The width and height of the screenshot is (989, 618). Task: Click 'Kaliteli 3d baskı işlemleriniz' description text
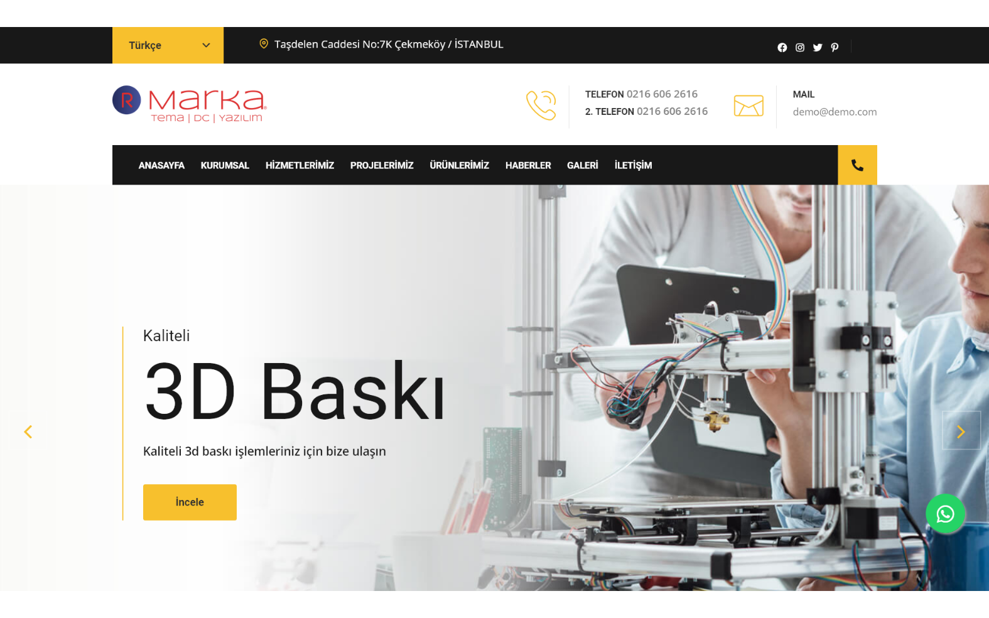pos(264,451)
